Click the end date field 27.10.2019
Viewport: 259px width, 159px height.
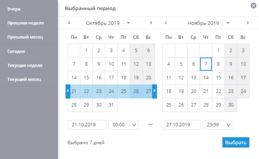181,125
